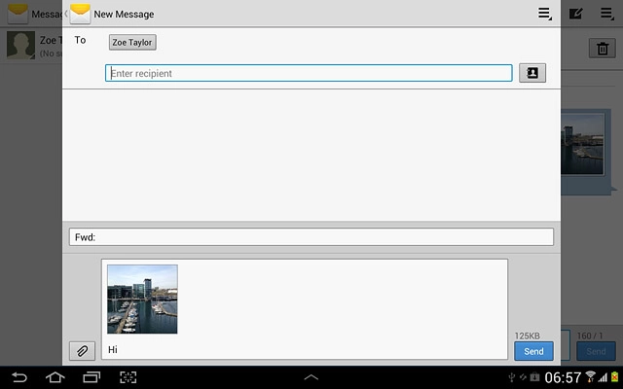
Task: Select the attached marina photo thumbnail
Action: pos(142,300)
